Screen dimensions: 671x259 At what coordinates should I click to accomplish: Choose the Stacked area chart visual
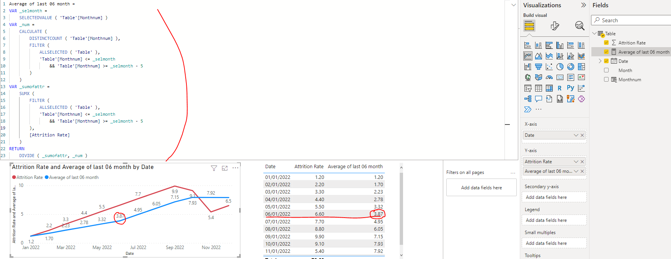[x=549, y=56]
